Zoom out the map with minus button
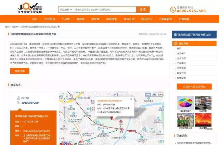The height and width of the screenshot is (145, 219). click(x=64, y=120)
